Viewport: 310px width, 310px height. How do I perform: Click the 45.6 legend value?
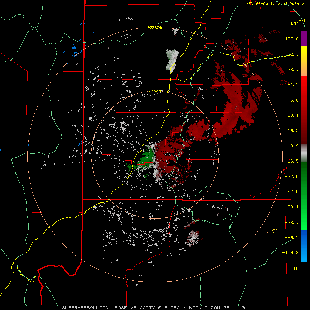point(293,100)
